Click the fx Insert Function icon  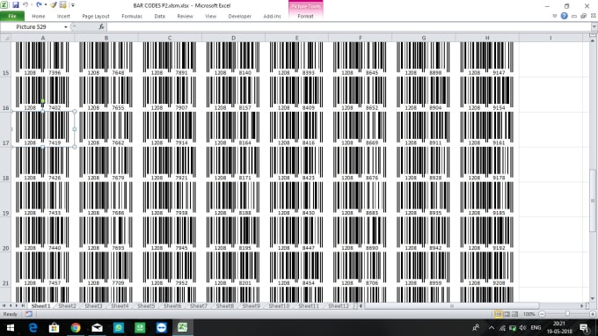(x=101, y=26)
